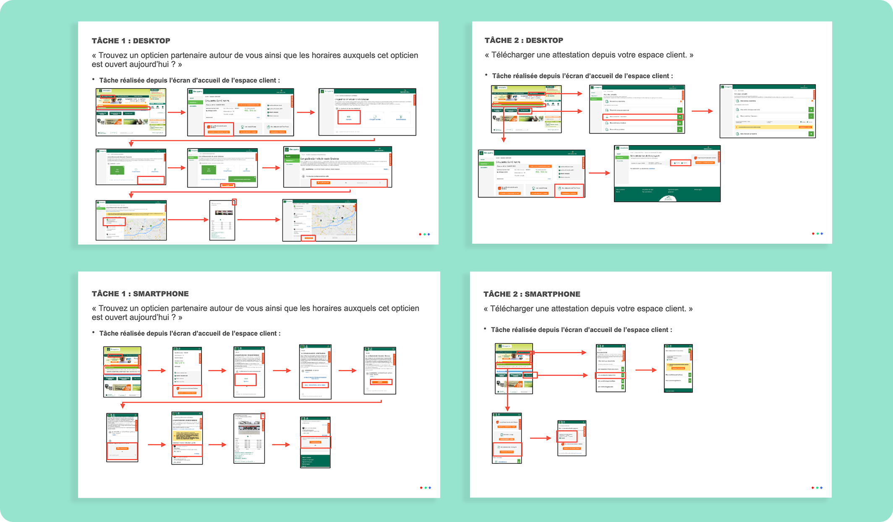Collapse the opened attestation row via the green minus
Viewport: 893px width, 522px height.
(811, 116)
